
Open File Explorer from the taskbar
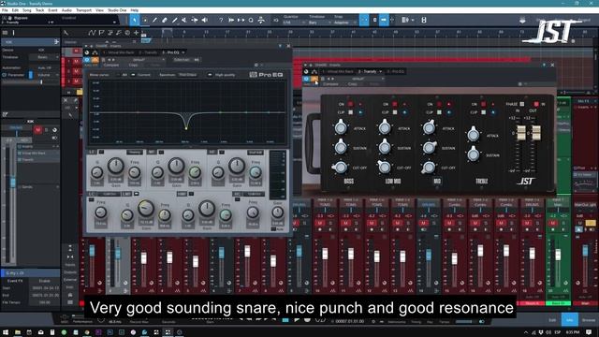[x=17, y=332]
